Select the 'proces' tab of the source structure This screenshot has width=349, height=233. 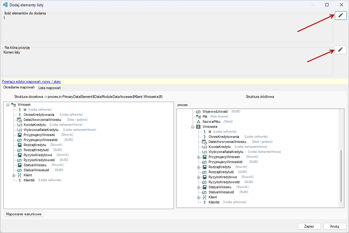[x=182, y=105]
